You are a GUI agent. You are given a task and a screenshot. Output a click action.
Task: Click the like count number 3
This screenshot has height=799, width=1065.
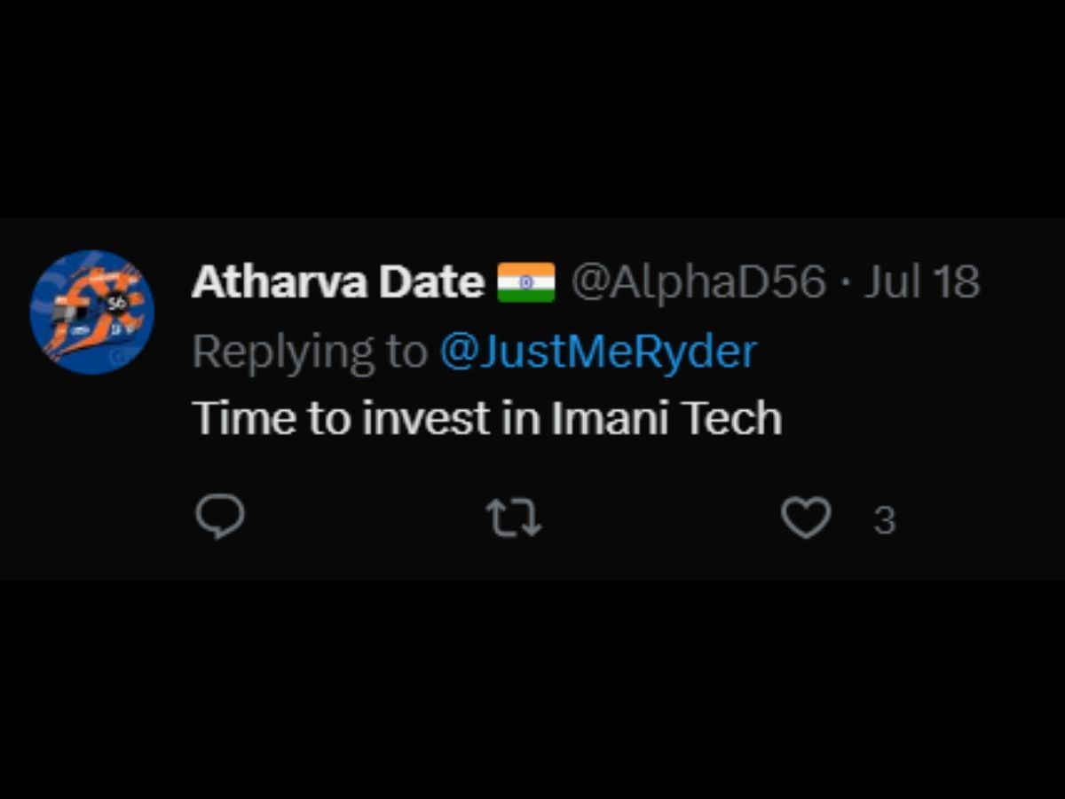(x=884, y=520)
